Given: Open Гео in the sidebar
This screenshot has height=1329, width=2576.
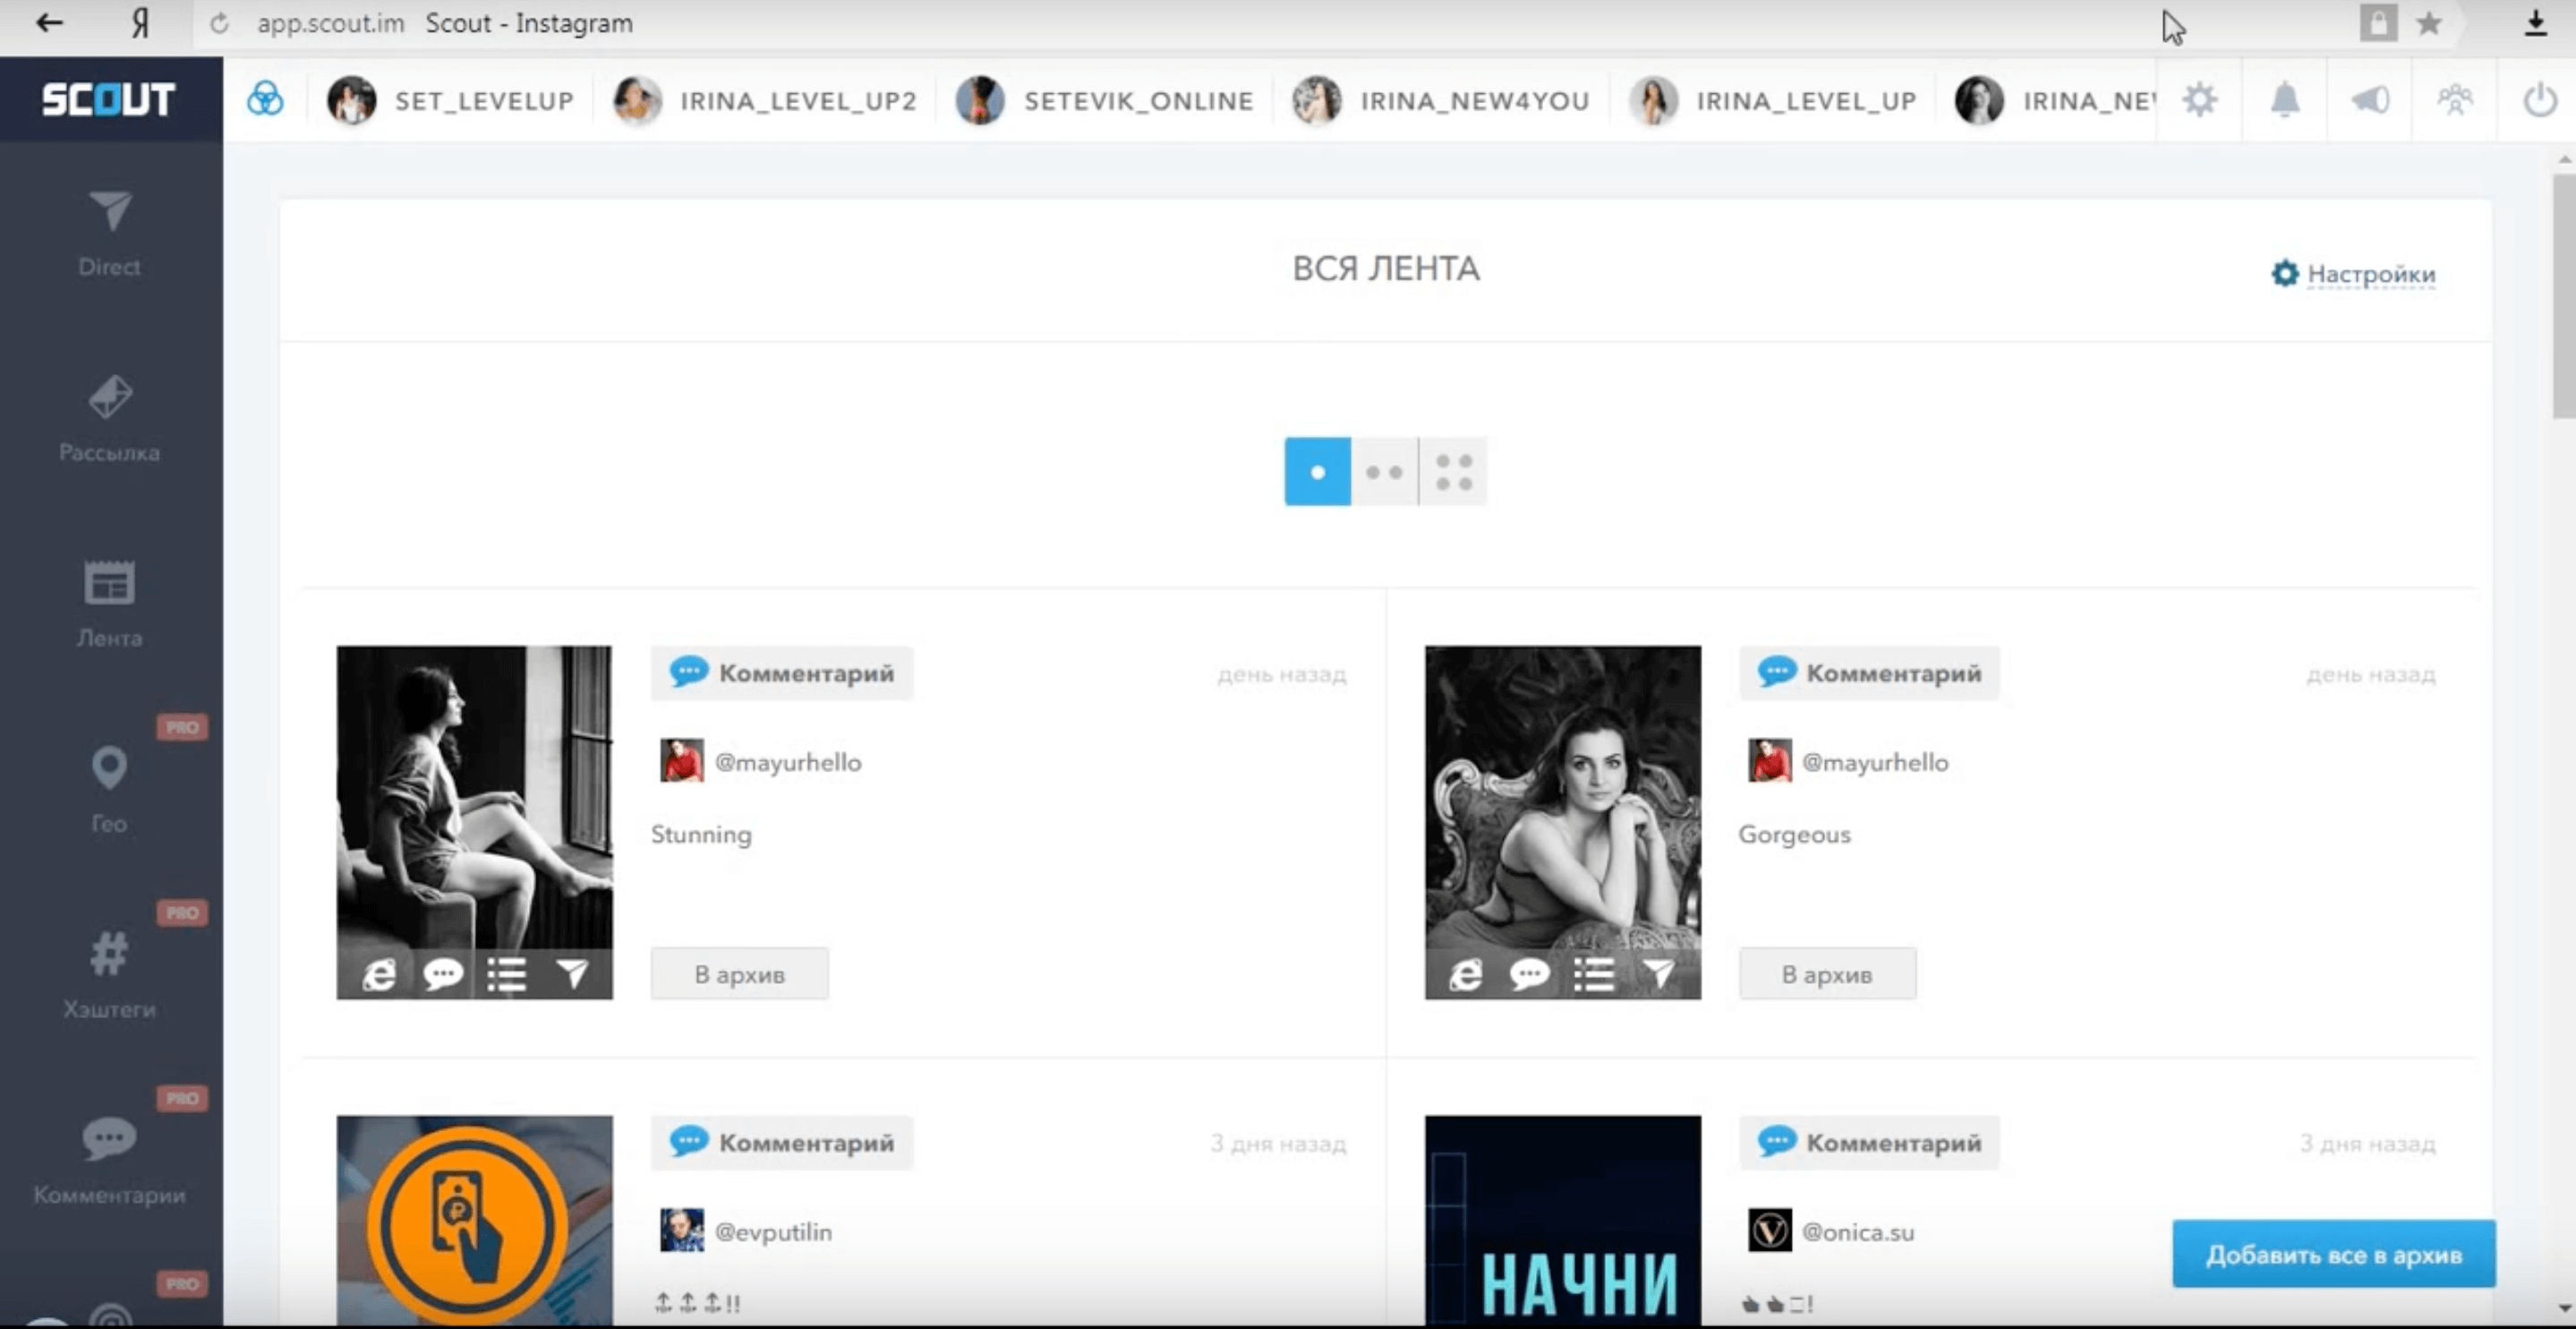Looking at the screenshot, I should pyautogui.click(x=110, y=790).
